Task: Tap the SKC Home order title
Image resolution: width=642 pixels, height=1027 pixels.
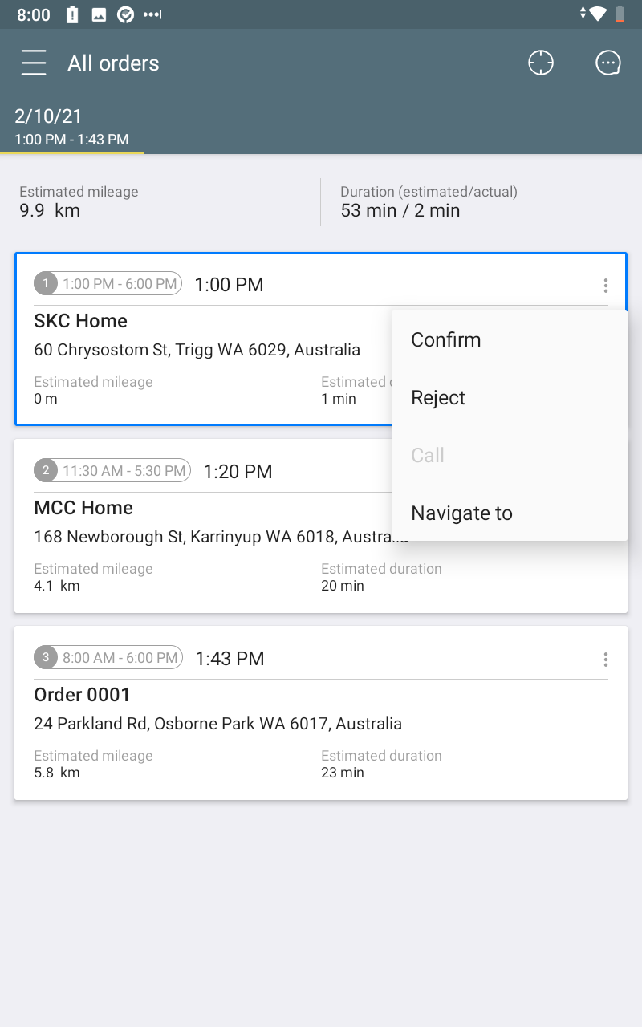Action: click(80, 321)
